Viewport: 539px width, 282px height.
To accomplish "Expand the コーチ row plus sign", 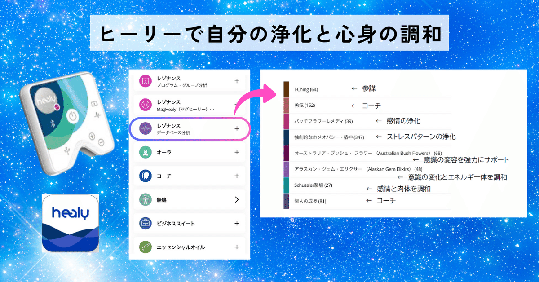I will coord(237,176).
